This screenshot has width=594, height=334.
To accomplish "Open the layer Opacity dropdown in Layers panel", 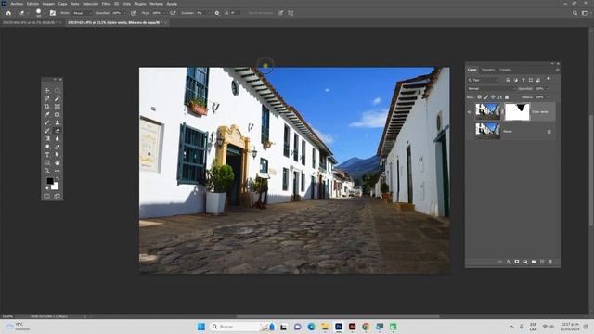I will click(x=547, y=89).
